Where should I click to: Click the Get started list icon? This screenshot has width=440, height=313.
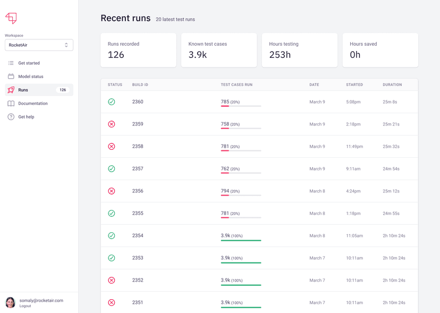[x=11, y=63]
